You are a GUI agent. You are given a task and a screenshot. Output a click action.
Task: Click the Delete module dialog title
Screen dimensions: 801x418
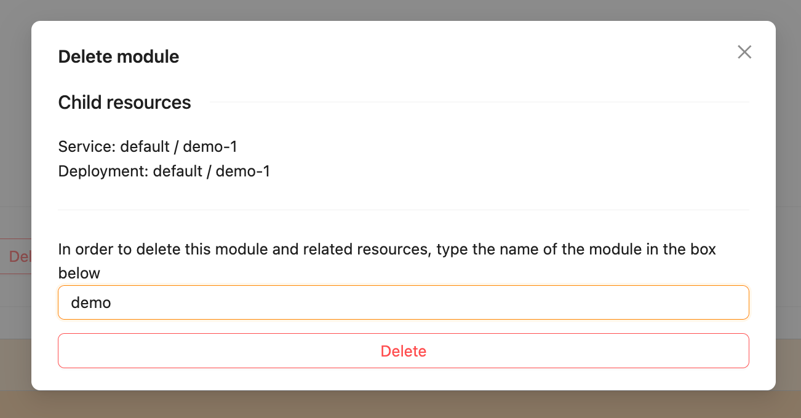[118, 56]
